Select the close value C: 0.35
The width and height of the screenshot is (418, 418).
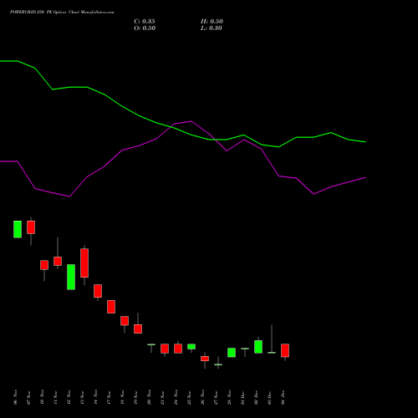pos(145,22)
